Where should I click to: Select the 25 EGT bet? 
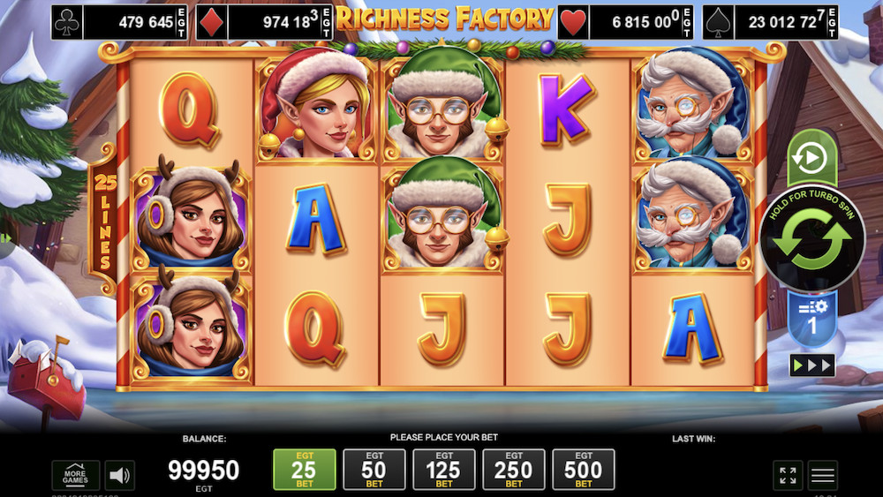[304, 470]
